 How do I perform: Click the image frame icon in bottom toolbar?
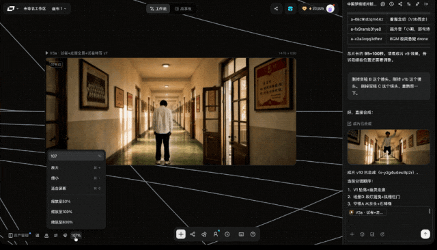[241, 234]
